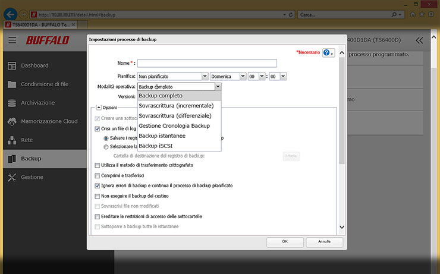Choose Sovrascrittura (incrementale) from the list
The width and height of the screenshot is (440, 274).
(x=175, y=106)
